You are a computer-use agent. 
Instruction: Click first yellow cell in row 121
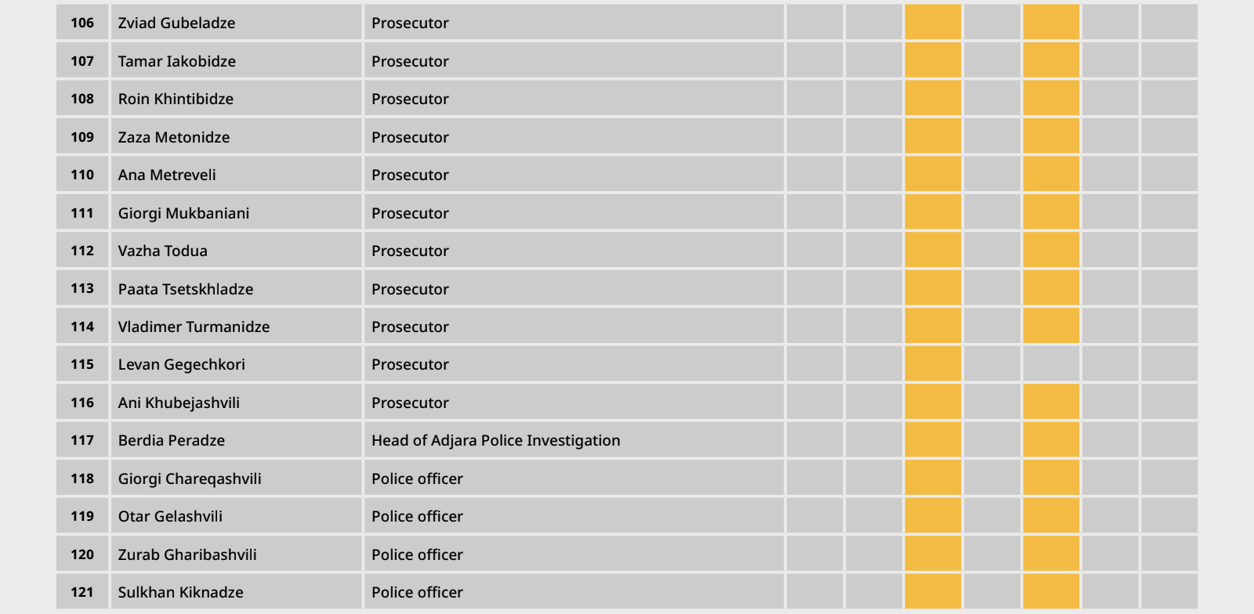click(x=933, y=591)
